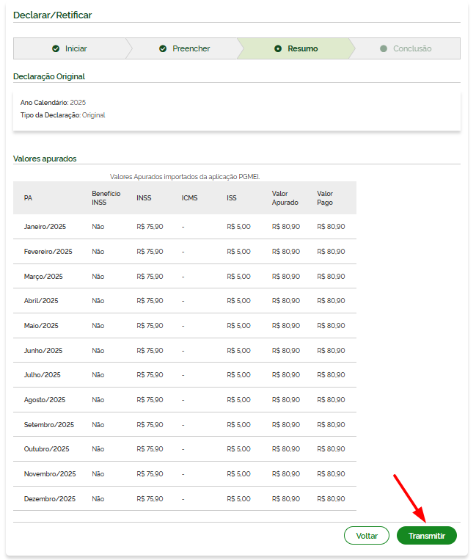Screen dimensions: 476x560
Task: Select the Janeiro/2025 row period cell
Action: 44,227
